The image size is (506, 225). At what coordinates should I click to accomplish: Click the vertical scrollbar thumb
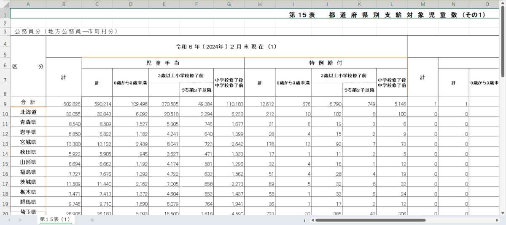pos(503,42)
